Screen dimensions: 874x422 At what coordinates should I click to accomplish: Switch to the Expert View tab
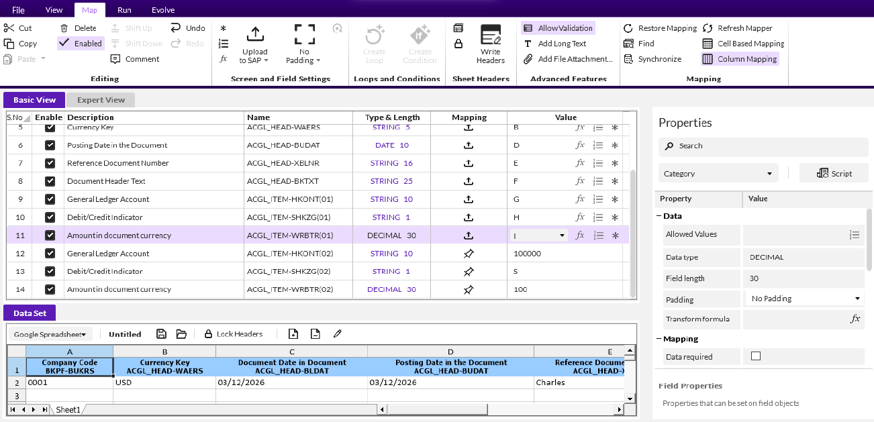tap(101, 100)
